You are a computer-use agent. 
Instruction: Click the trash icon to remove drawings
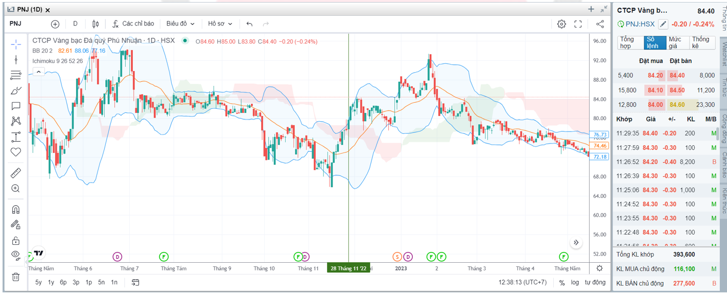(x=16, y=277)
